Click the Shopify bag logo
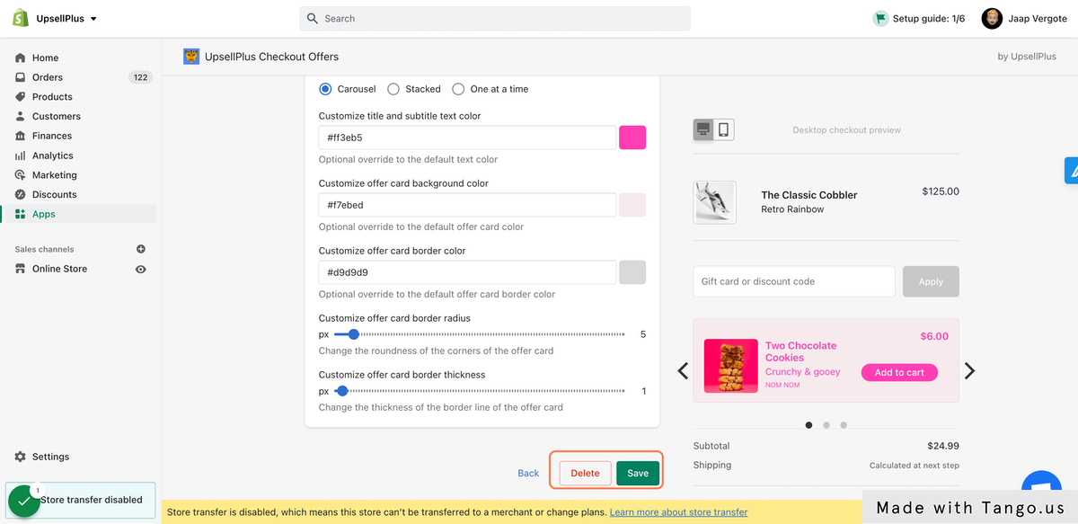Image resolution: width=1078 pixels, height=524 pixels. (20, 18)
